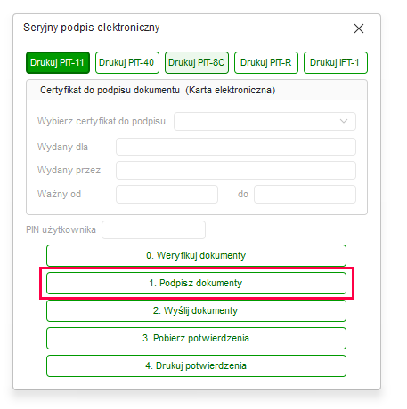Image resolution: width=407 pixels, height=409 pixels.
Task: Expand certificate list via chevron arrow
Action: [x=344, y=121]
